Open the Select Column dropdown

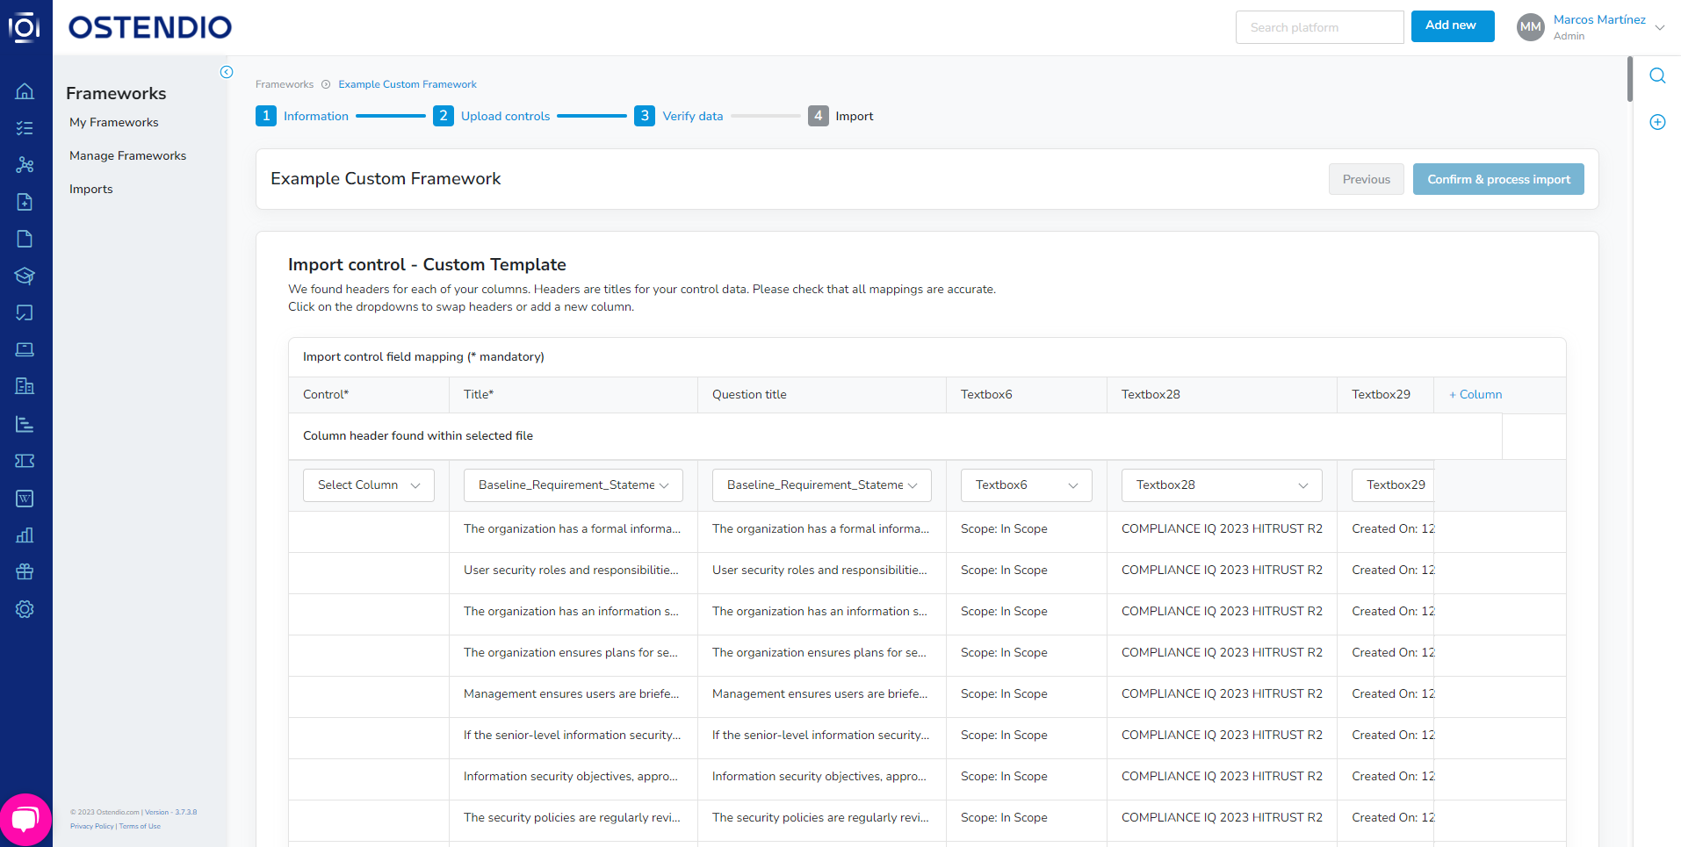[x=368, y=485]
